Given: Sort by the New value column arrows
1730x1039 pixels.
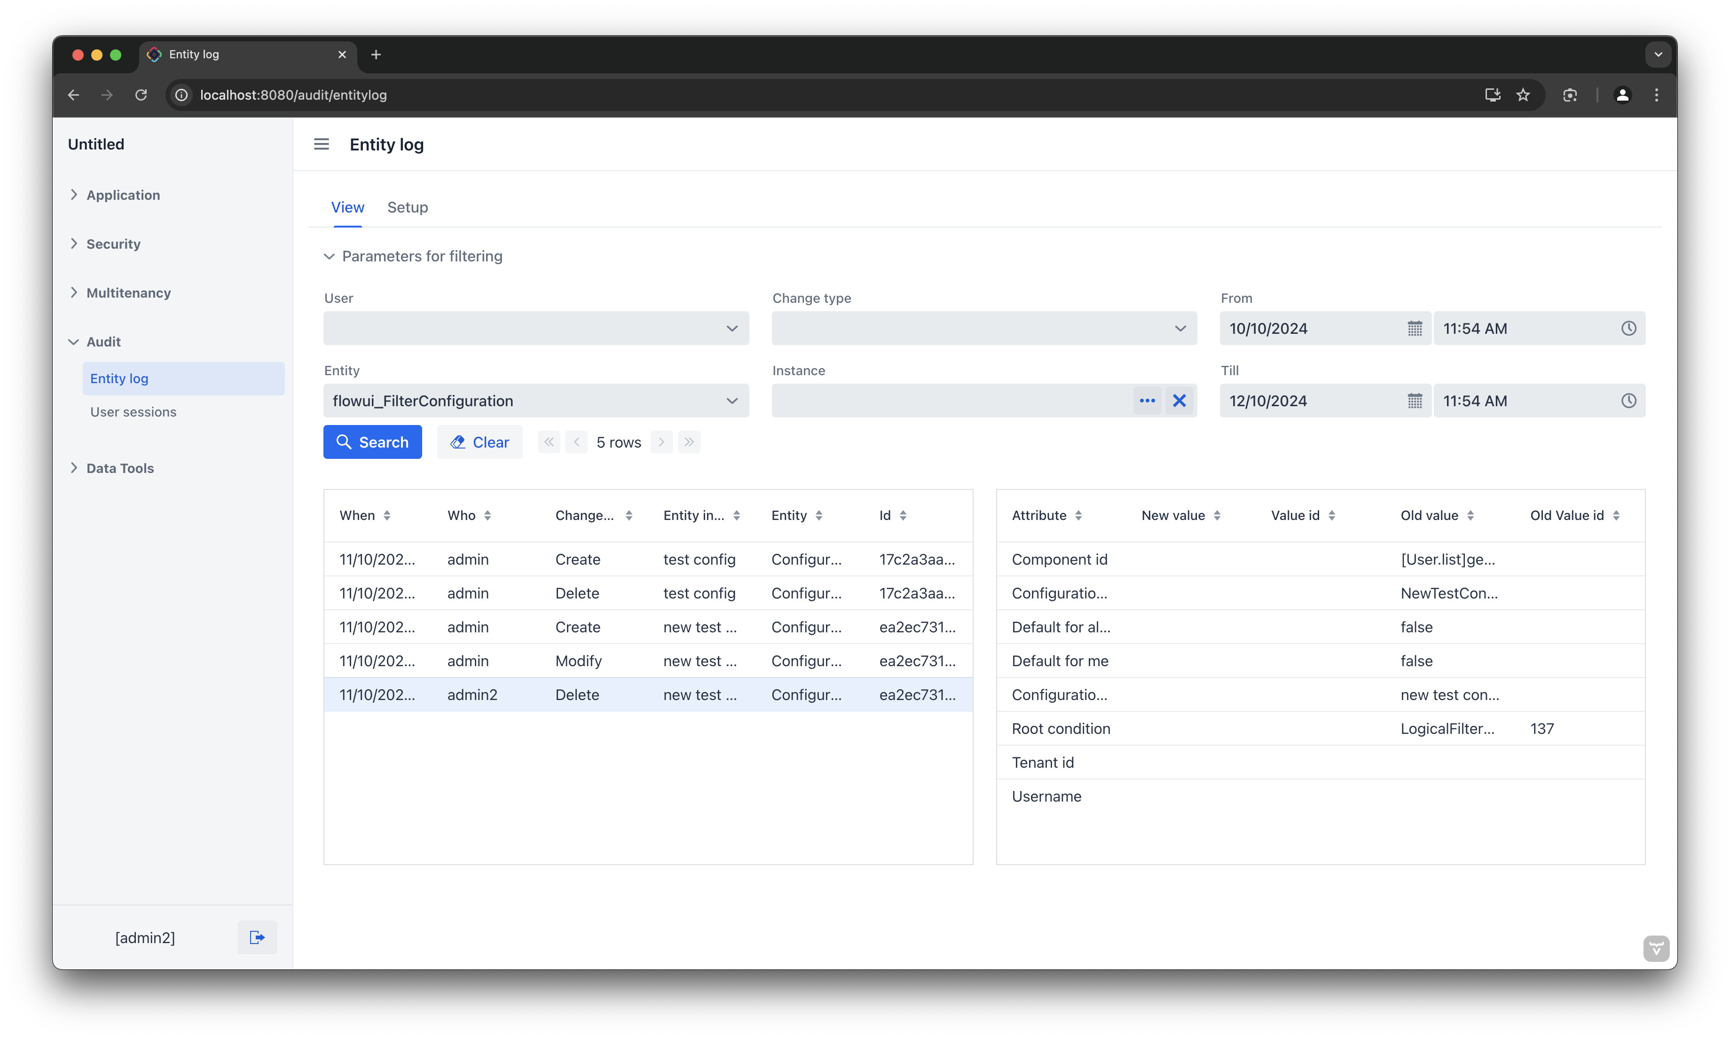Looking at the screenshot, I should [1217, 515].
